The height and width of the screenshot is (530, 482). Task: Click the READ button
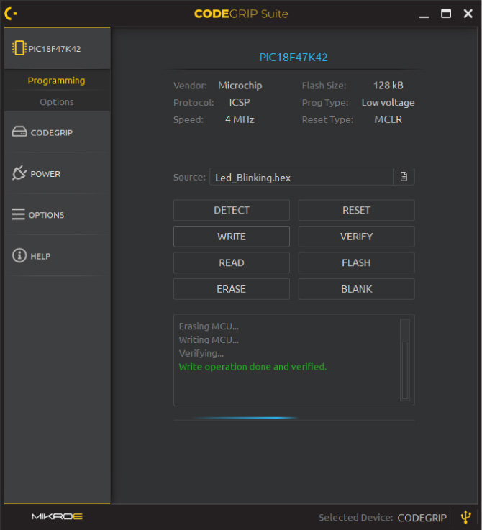point(231,262)
